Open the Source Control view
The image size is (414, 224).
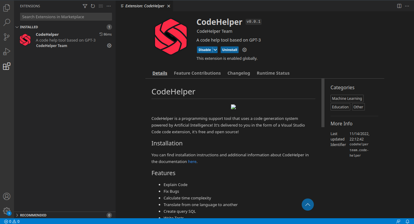[7, 37]
